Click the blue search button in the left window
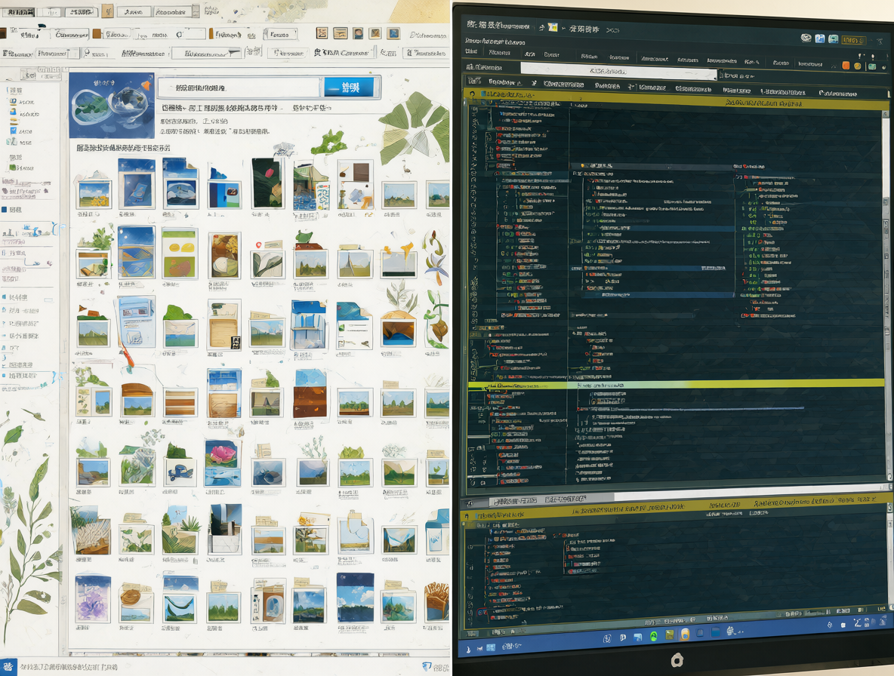894x676 pixels. click(x=349, y=88)
